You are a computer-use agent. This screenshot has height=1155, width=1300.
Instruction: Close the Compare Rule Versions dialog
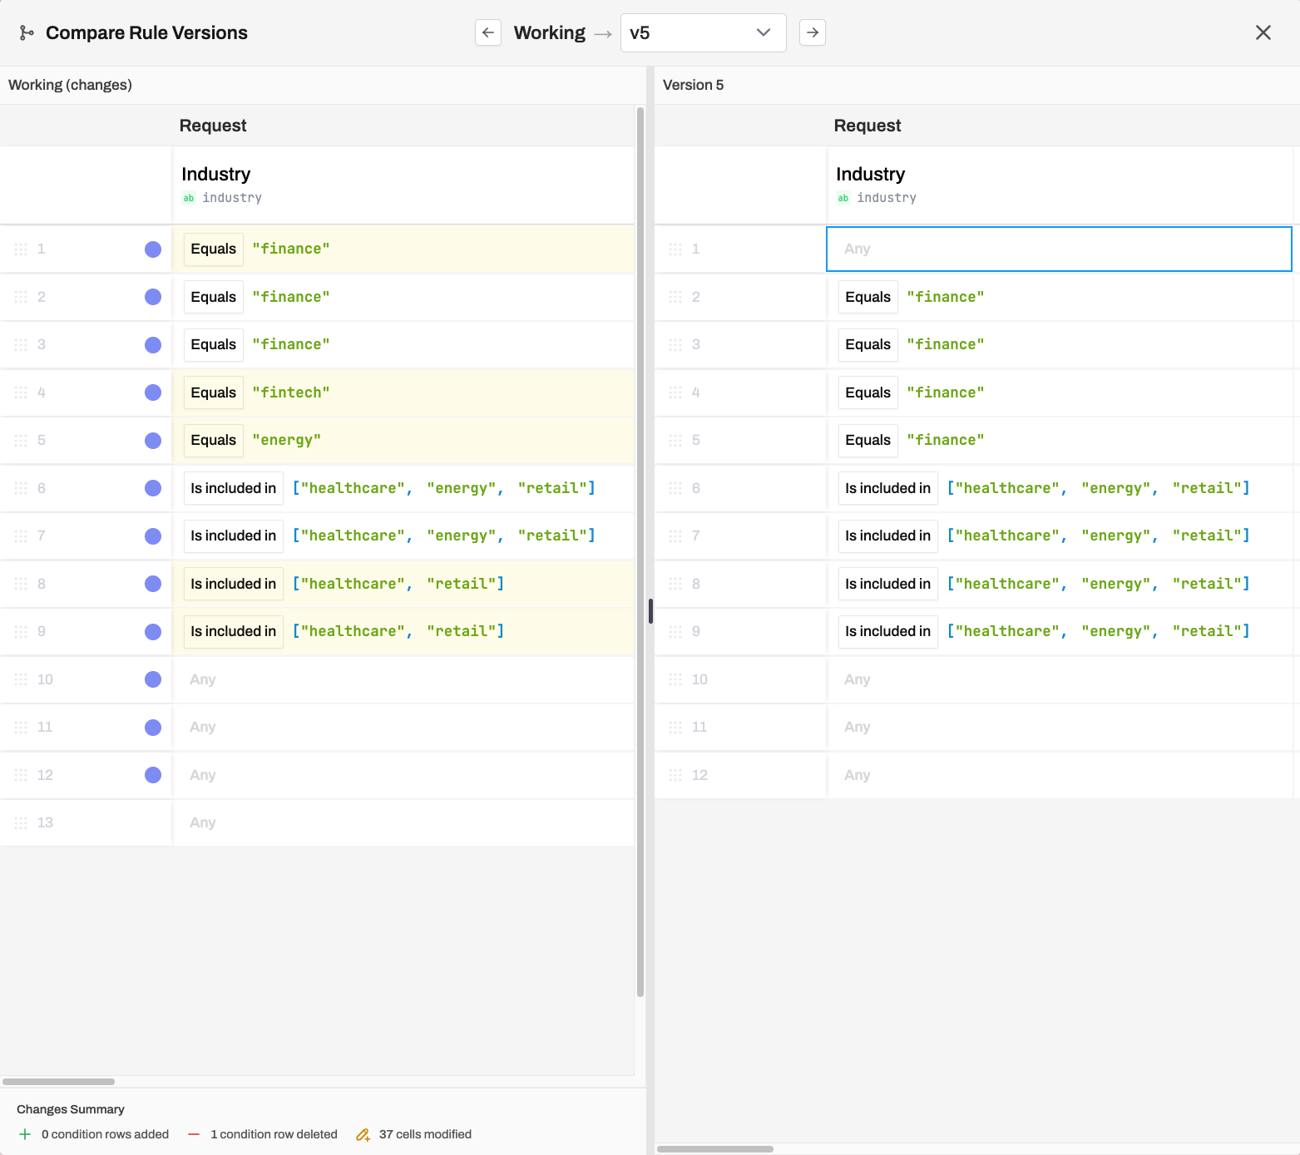pyautogui.click(x=1263, y=32)
